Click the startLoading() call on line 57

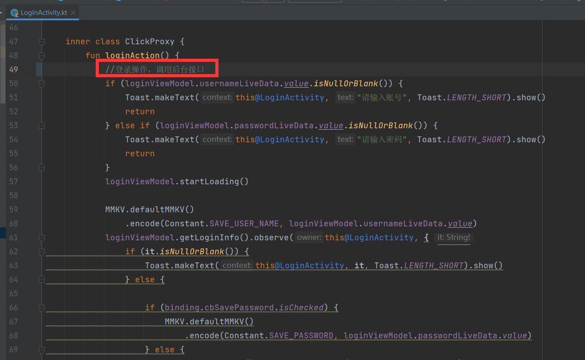click(214, 182)
